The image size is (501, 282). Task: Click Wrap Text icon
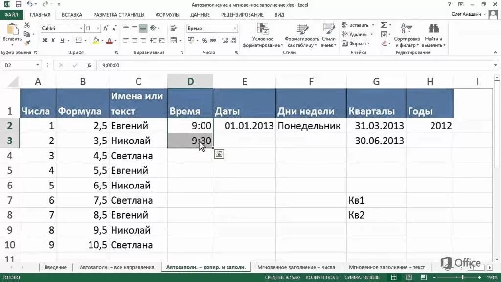174,28
